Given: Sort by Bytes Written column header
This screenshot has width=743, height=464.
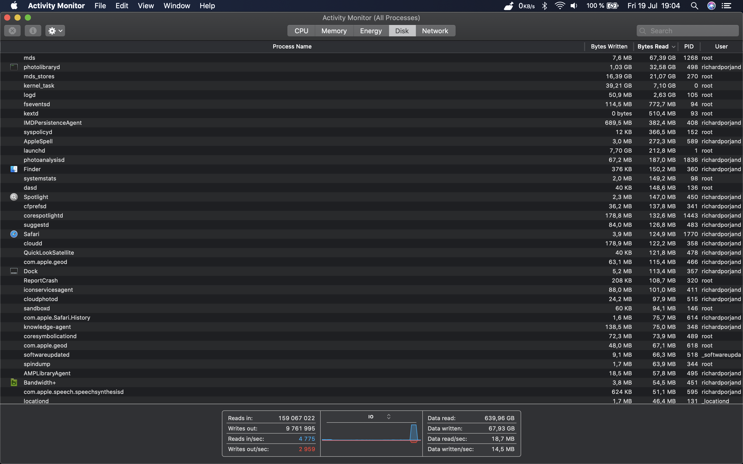Looking at the screenshot, I should (609, 46).
